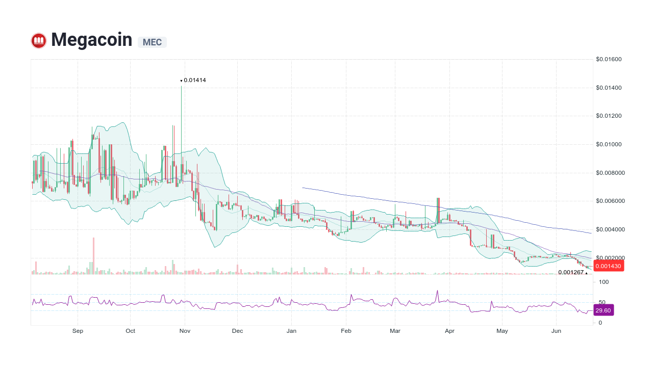The height and width of the screenshot is (367, 653).
Task: Click the Jun month label
Action: click(556, 331)
